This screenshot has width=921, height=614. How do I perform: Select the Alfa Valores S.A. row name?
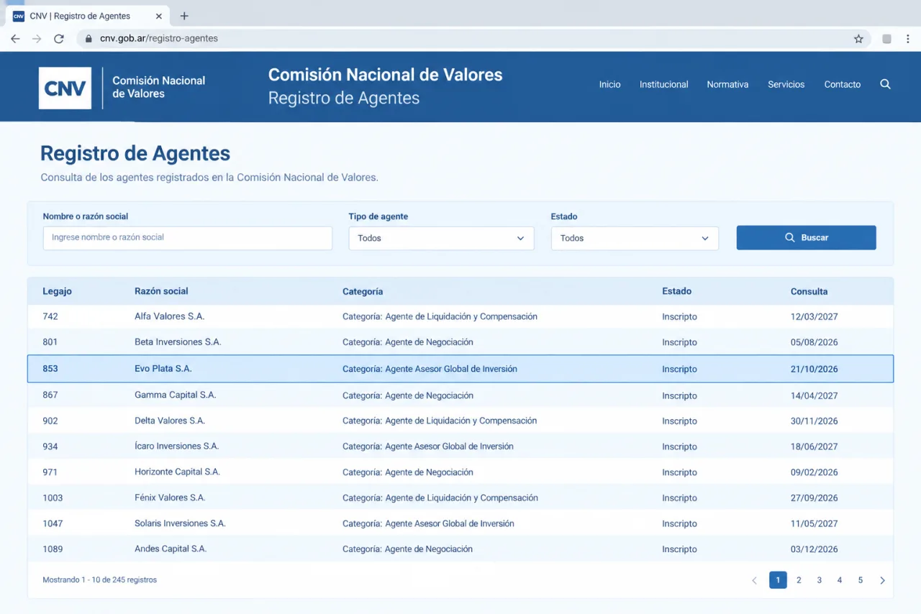tap(169, 316)
